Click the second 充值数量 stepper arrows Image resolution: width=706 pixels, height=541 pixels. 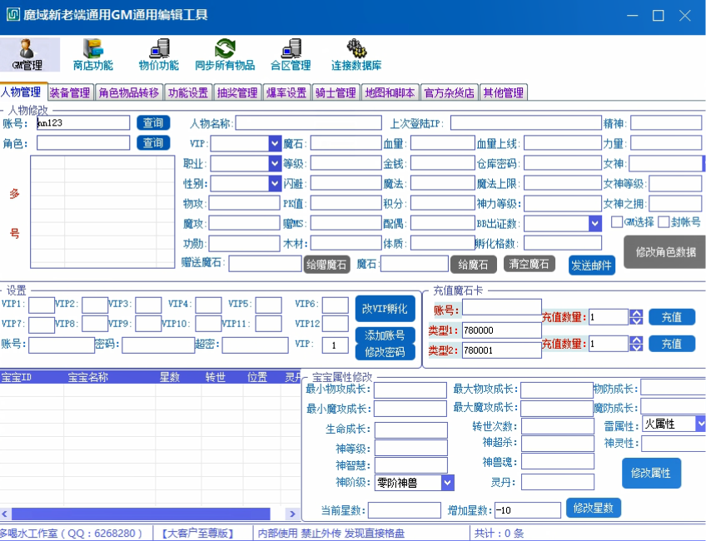[x=636, y=344]
